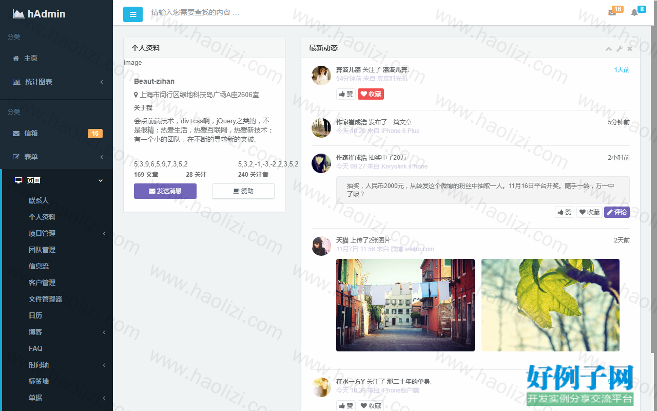This screenshot has width=657, height=411.
Task: Click the location pin icon by the address
Action: 136,95
